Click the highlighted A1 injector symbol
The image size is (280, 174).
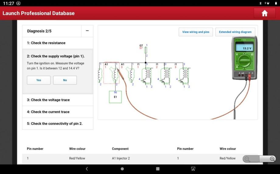pyautogui.click(x=111, y=72)
